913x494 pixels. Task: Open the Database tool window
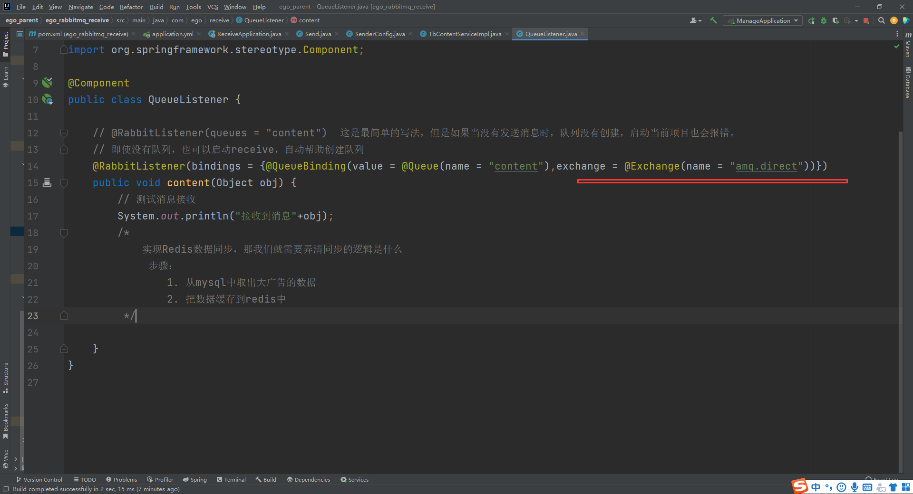[908, 82]
